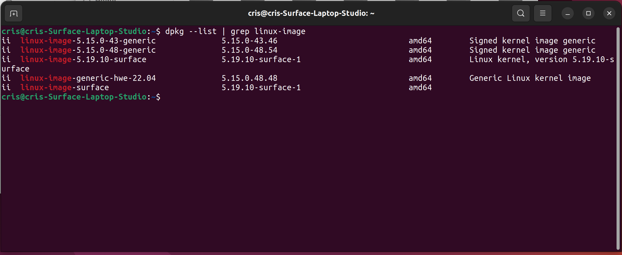Viewport: 622px width, 255px height.
Task: Click the search icon in the header bar
Action: pyautogui.click(x=521, y=13)
